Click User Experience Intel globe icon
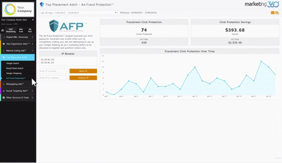 pyautogui.click(x=4, y=44)
